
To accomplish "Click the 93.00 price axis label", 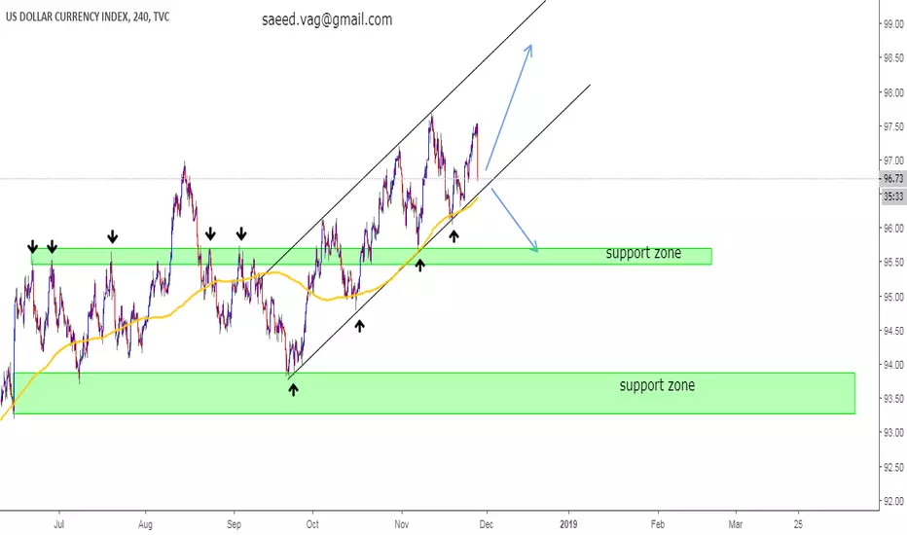I will (892, 433).
